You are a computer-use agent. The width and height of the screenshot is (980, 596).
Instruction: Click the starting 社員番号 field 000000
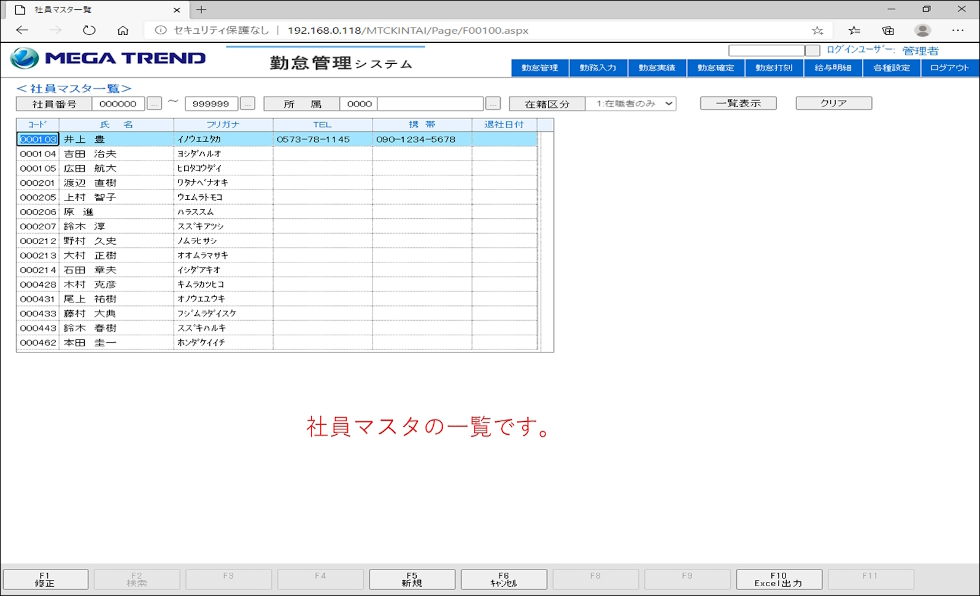118,104
